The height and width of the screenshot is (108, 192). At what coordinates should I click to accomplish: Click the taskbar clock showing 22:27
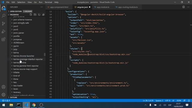(178, 105)
